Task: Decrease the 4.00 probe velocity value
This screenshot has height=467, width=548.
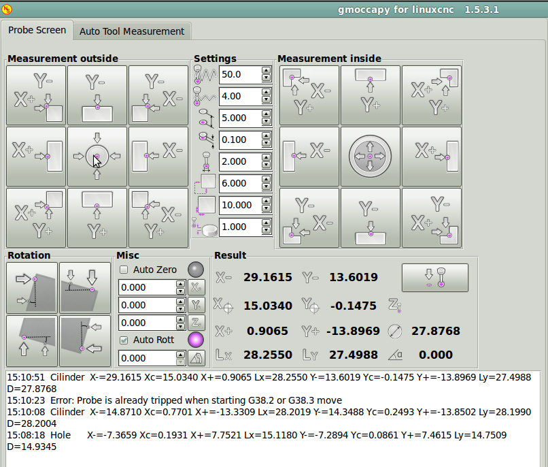Action: 267,100
